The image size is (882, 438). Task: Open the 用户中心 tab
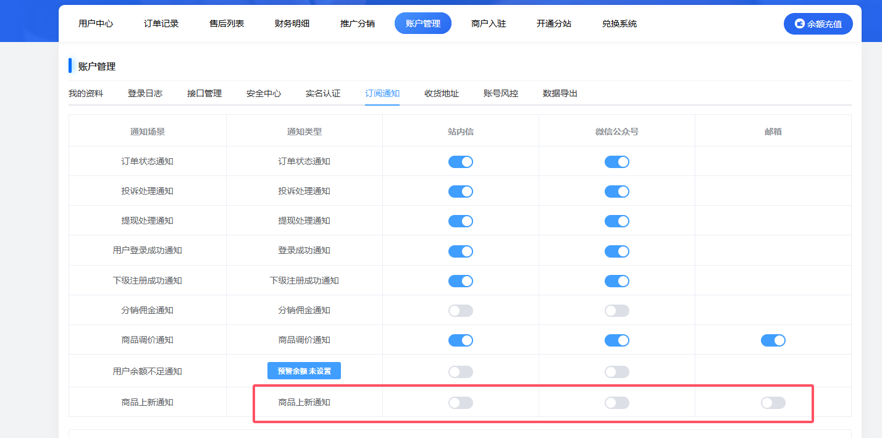pyautogui.click(x=96, y=23)
